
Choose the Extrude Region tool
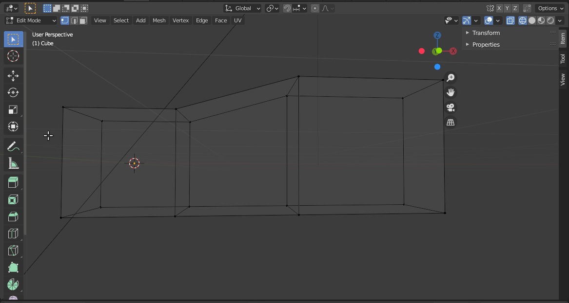click(14, 182)
